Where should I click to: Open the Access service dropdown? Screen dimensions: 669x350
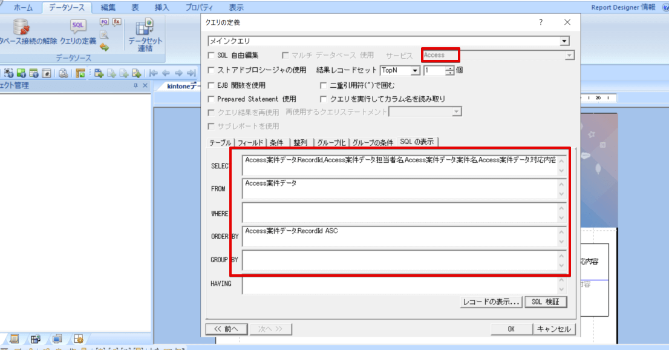569,55
